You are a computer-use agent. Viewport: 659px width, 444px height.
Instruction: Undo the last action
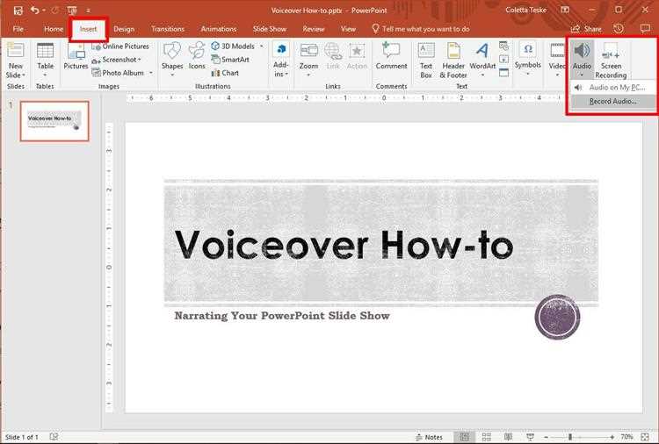pos(35,10)
